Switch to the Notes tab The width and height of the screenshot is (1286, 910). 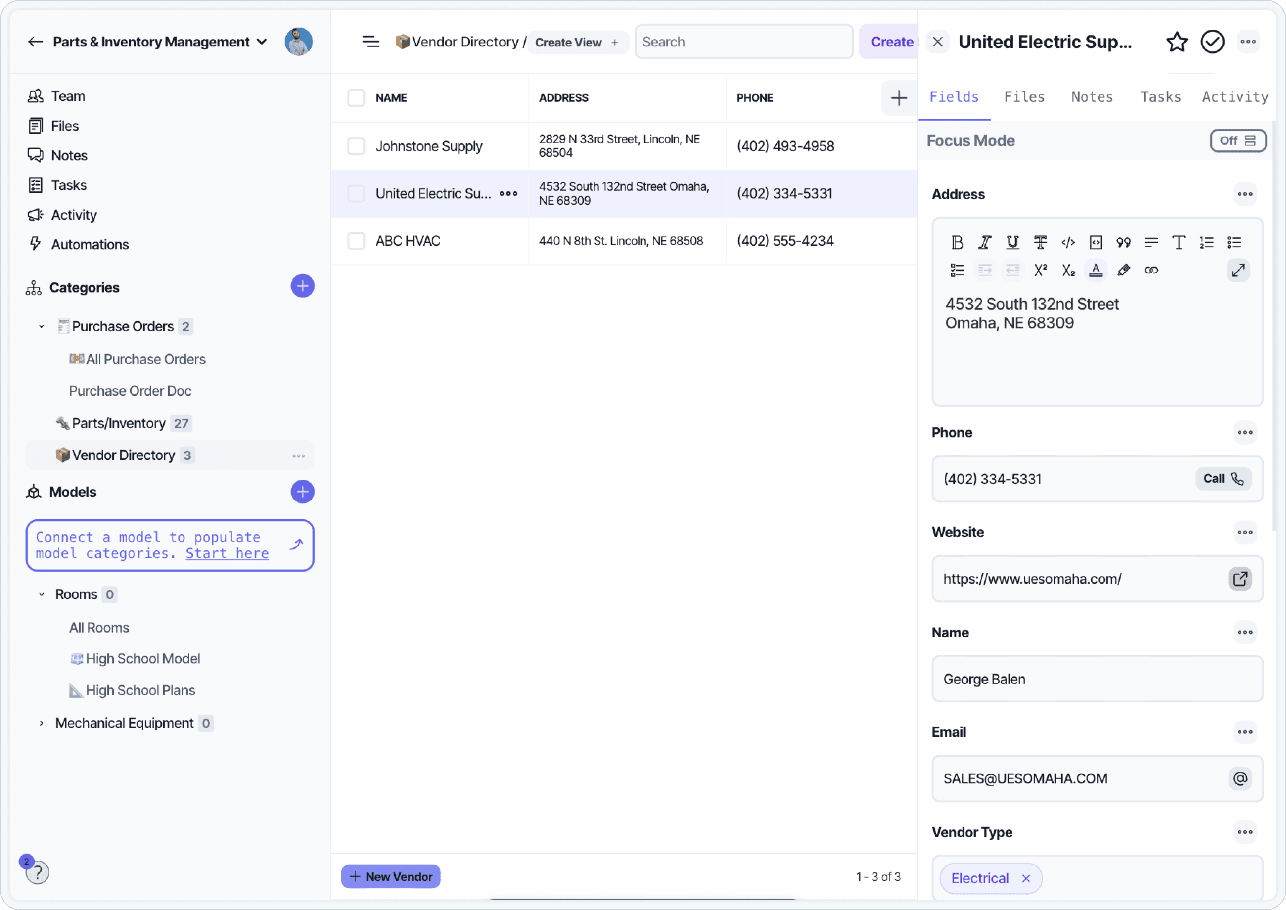tap(1092, 97)
